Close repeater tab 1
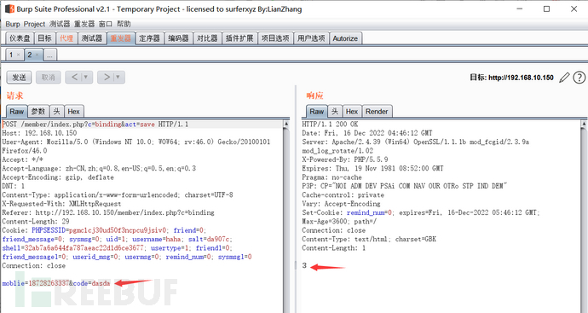 [19, 55]
